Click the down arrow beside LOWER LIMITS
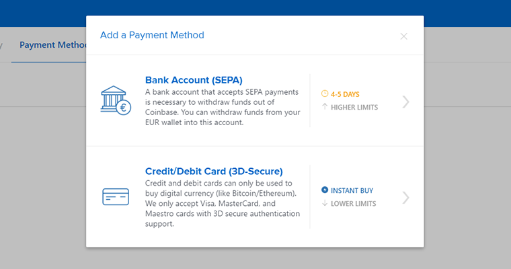Image resolution: width=511 pixels, height=269 pixels. [325, 203]
